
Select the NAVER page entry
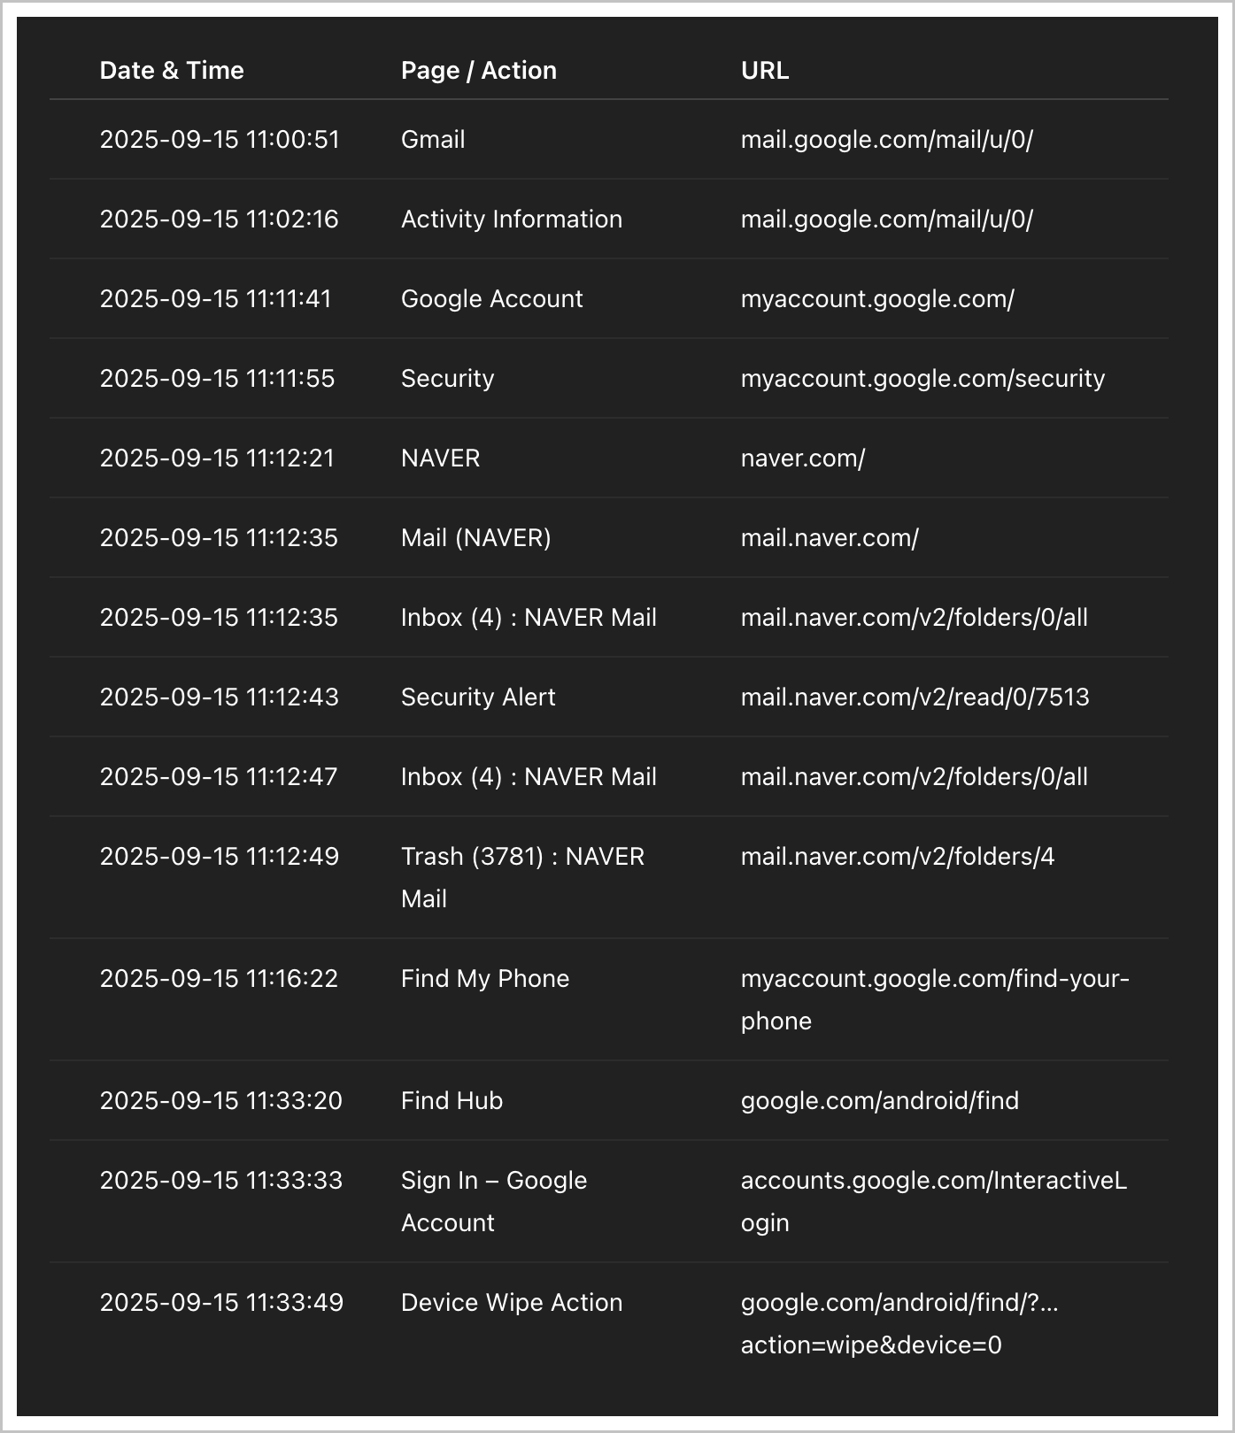click(440, 458)
